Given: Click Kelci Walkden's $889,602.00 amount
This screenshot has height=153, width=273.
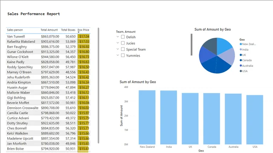Looking at the screenshot, I should [x=50, y=133].
